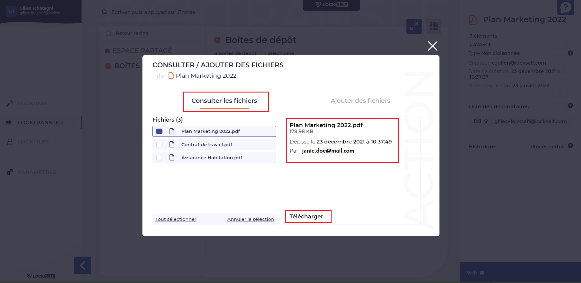Check the Contrat de travail.pdf checkbox

click(x=159, y=145)
